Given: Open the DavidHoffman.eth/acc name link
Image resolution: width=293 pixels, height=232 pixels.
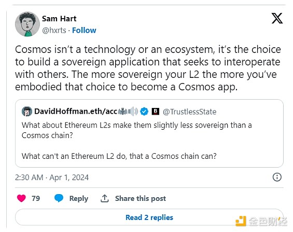Looking at the screenshot, I should 76,112.
